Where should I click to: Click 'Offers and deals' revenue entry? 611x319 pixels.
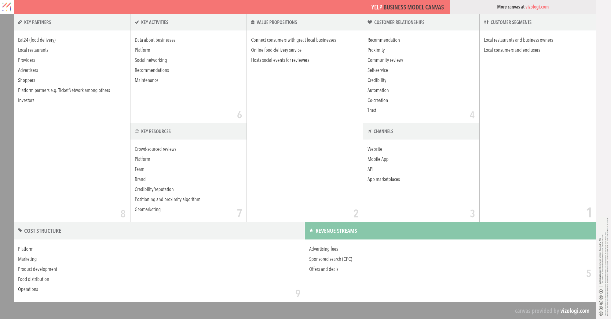[324, 269]
